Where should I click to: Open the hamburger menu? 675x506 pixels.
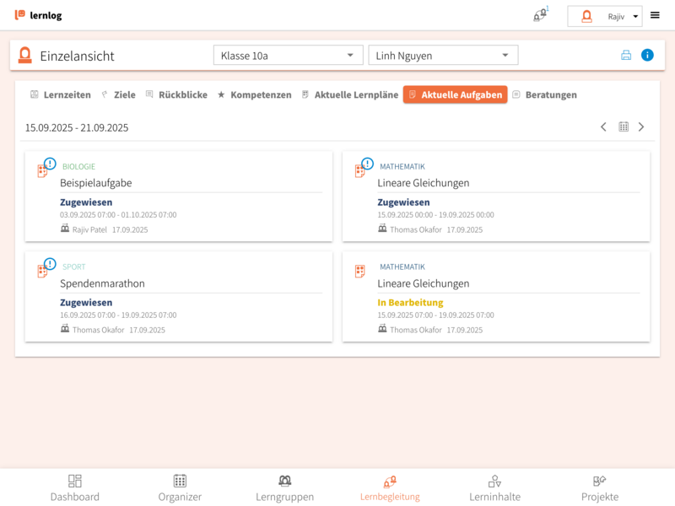click(x=655, y=15)
